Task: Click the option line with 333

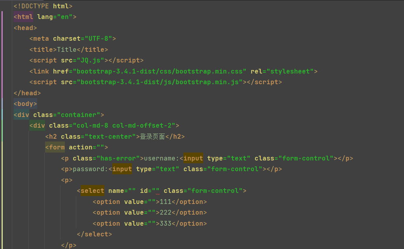Action: coord(150,224)
